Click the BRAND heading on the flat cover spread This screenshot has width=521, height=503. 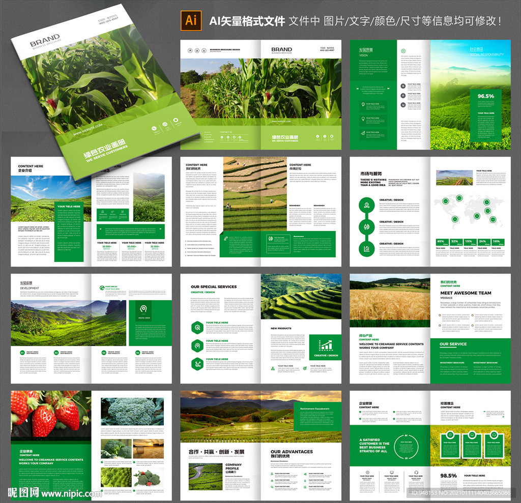pyautogui.click(x=281, y=49)
